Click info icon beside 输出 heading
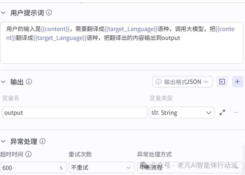Screen dimensions: 245x175 point(29,82)
